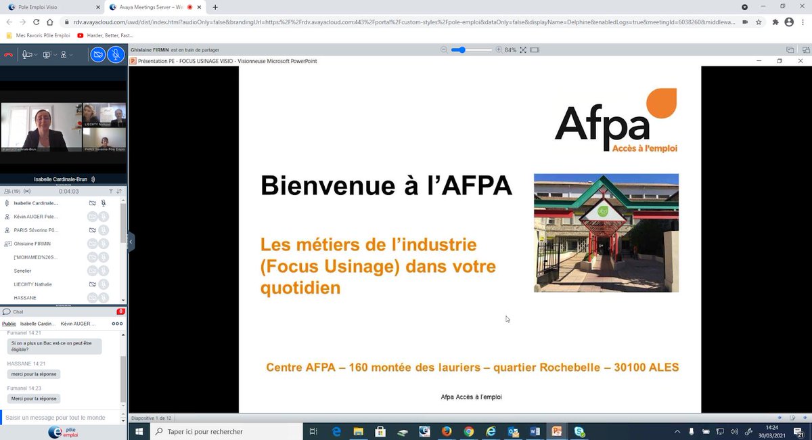Switch to Isabelle Cardin... chat tab

(x=38, y=324)
